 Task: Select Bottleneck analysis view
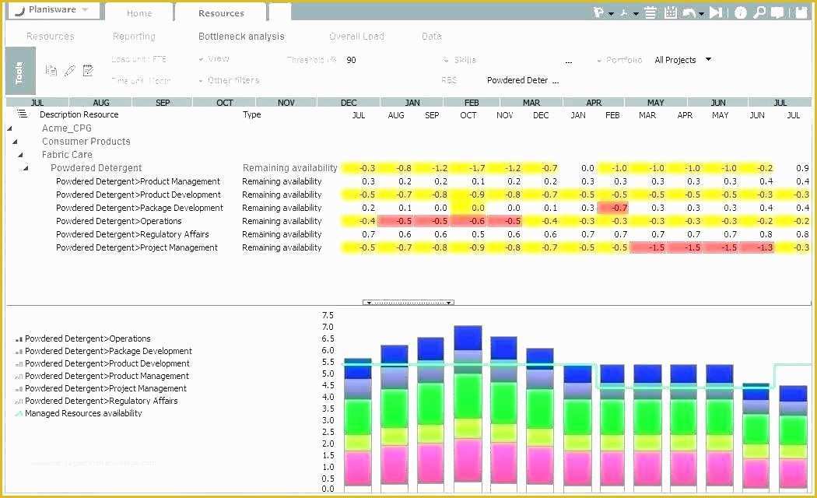(x=241, y=37)
